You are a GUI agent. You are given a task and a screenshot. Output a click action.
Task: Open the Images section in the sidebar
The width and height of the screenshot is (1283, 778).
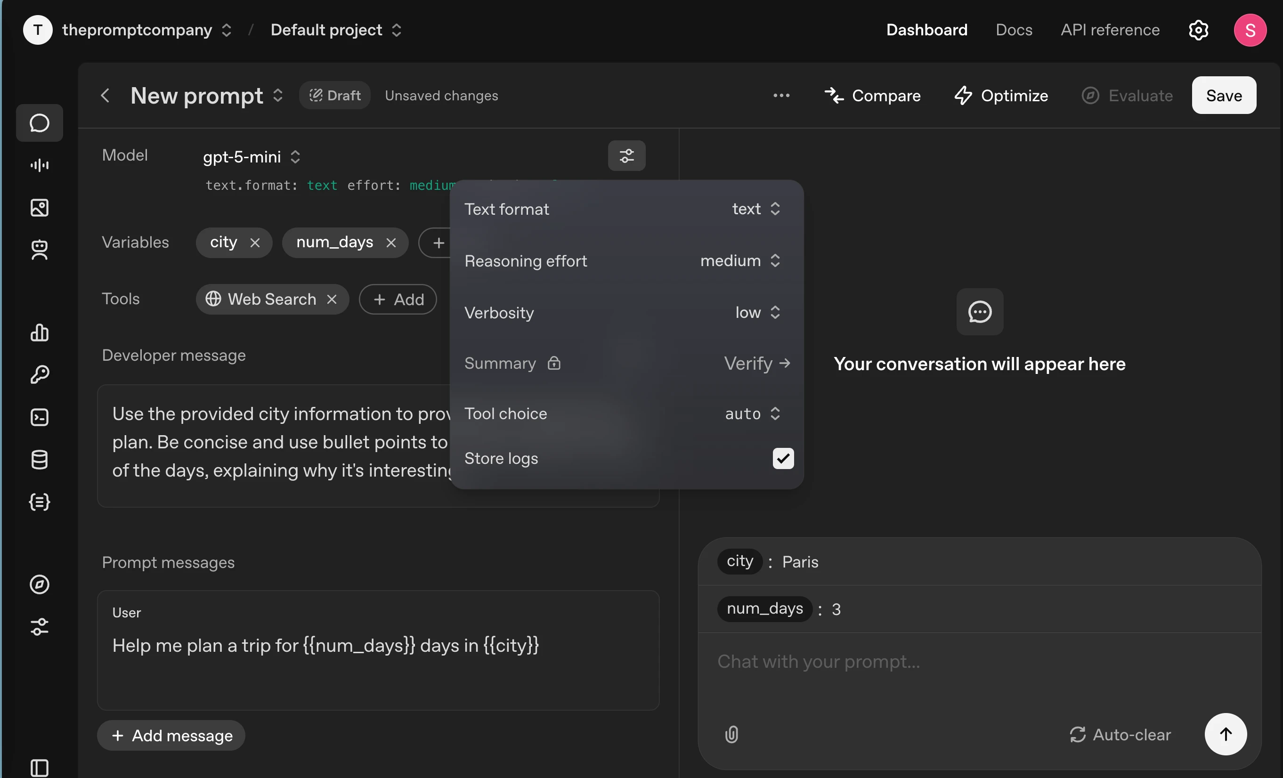coord(39,208)
